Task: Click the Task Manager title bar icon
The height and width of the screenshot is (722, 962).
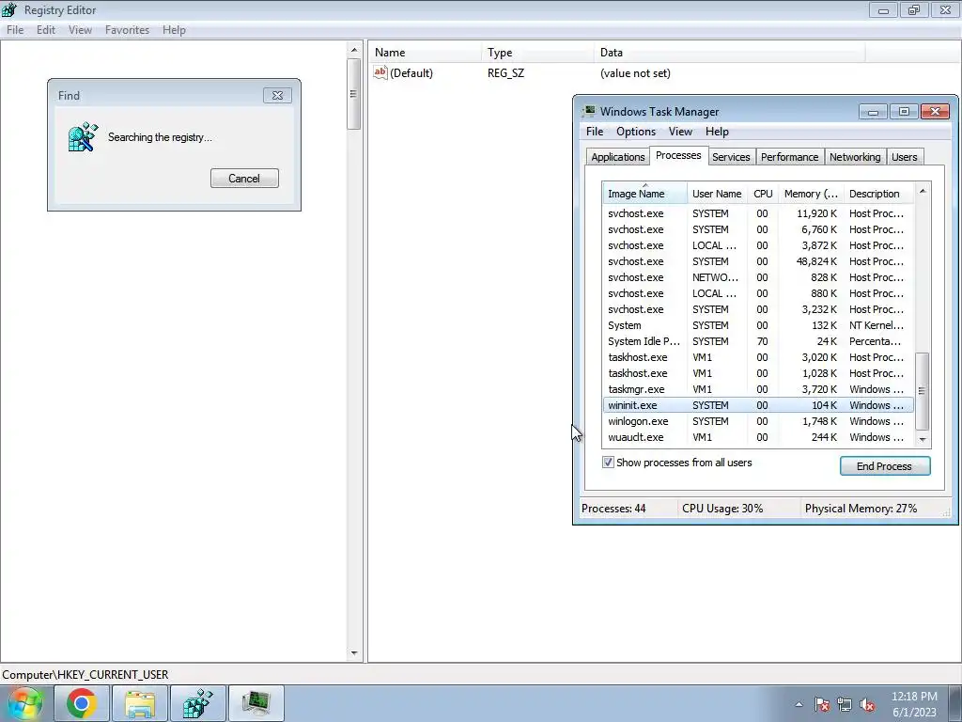Action: [589, 111]
